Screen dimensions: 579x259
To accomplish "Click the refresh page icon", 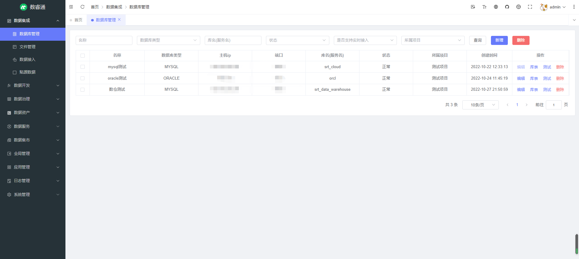I will coord(82,7).
